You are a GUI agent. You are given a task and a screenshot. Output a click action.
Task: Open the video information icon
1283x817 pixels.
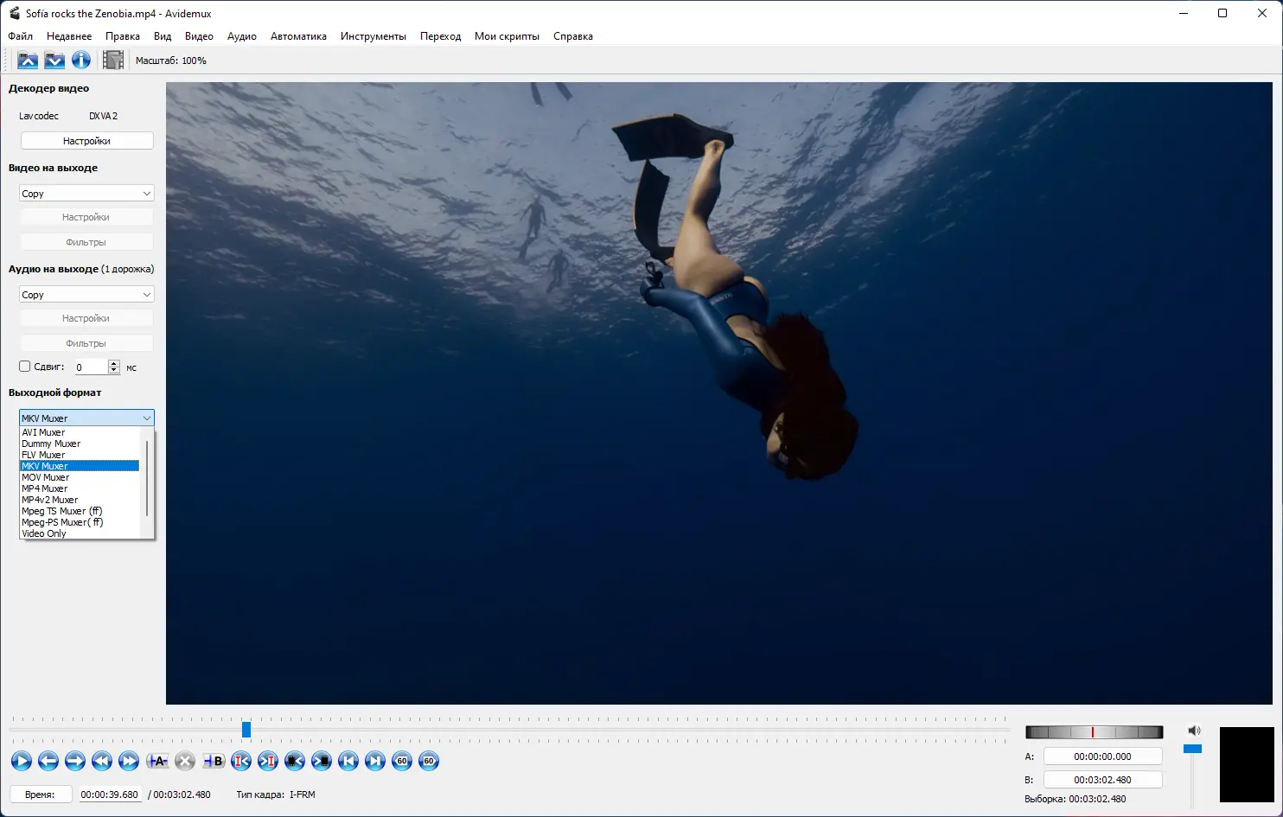[x=81, y=60]
